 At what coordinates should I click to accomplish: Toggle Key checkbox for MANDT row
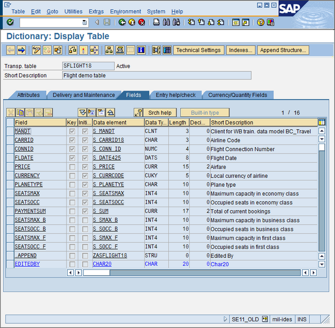click(72, 131)
